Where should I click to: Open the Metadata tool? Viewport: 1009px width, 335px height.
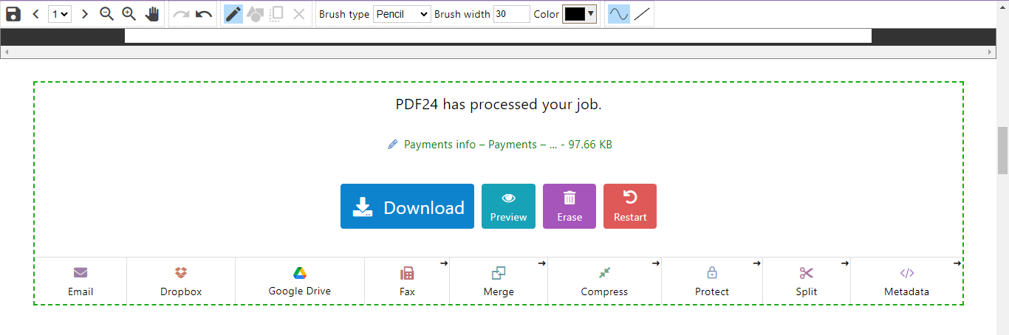(907, 280)
